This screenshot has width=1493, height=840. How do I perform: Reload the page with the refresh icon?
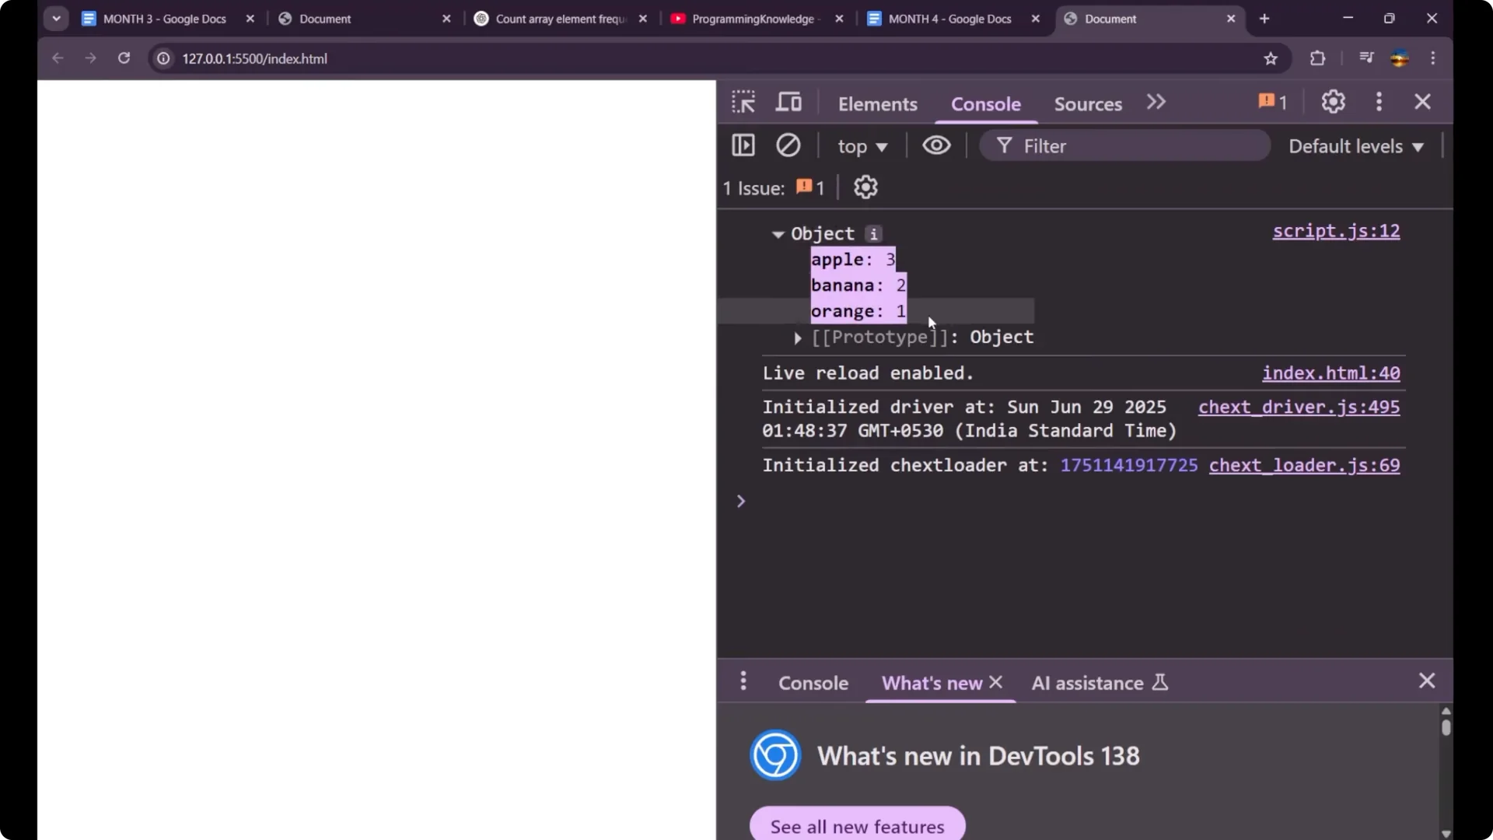[x=124, y=58]
